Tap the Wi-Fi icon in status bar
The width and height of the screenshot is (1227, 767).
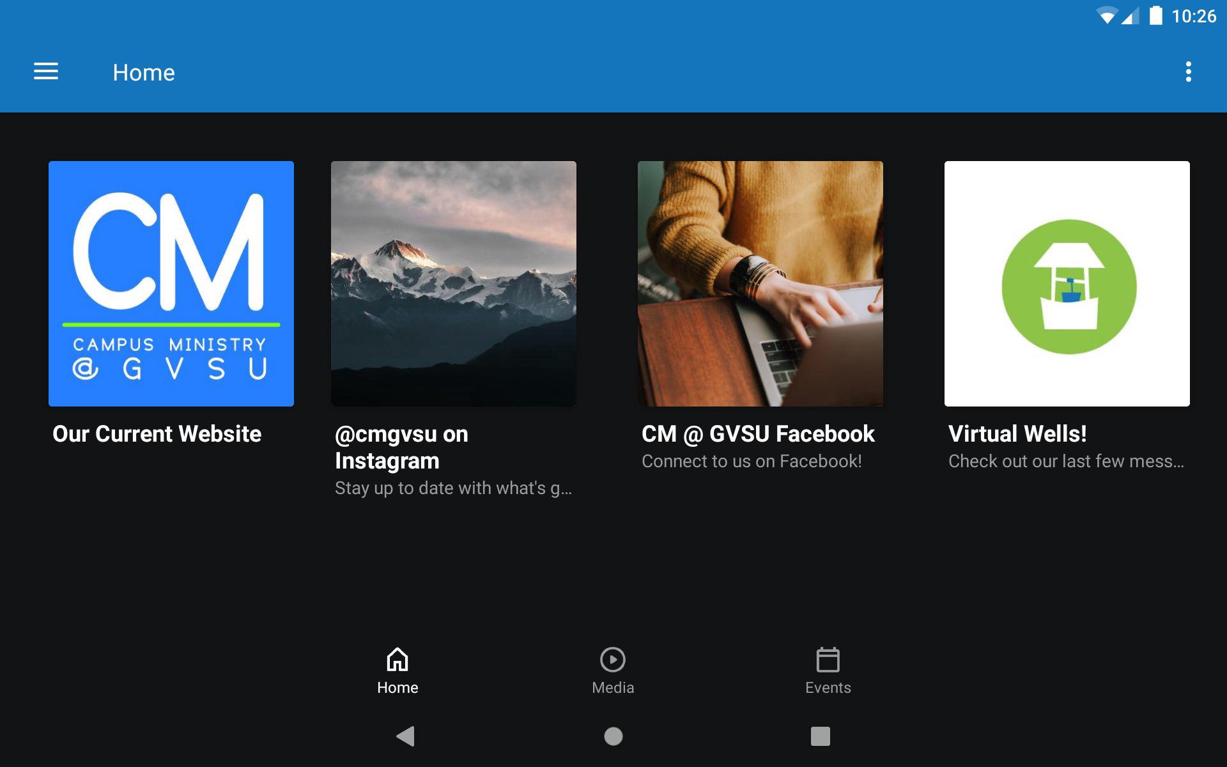pyautogui.click(x=1106, y=15)
